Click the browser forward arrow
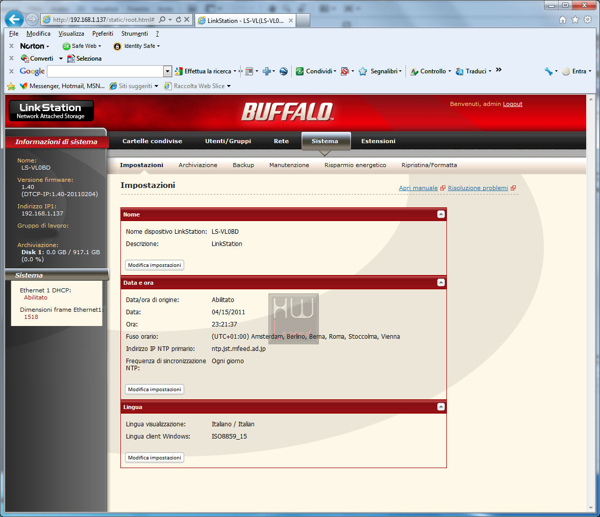 pos(32,19)
